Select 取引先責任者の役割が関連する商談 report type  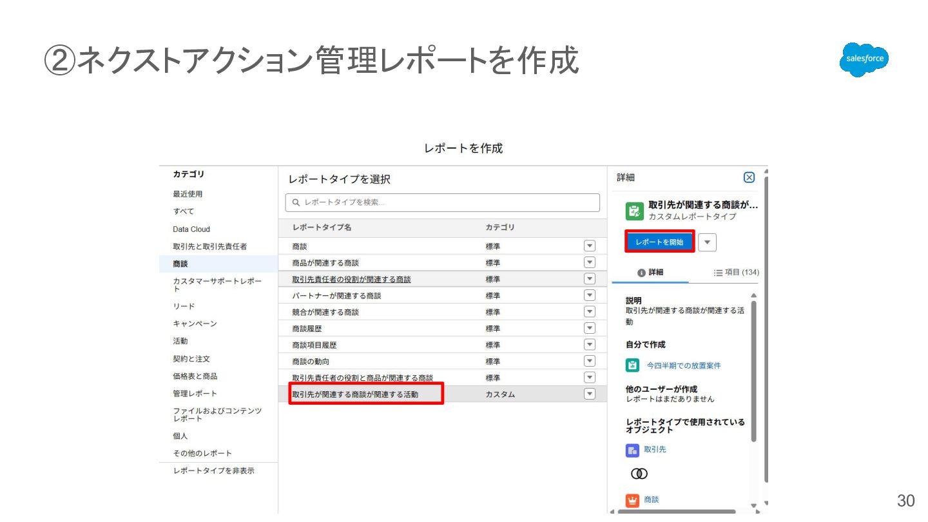tap(351, 279)
